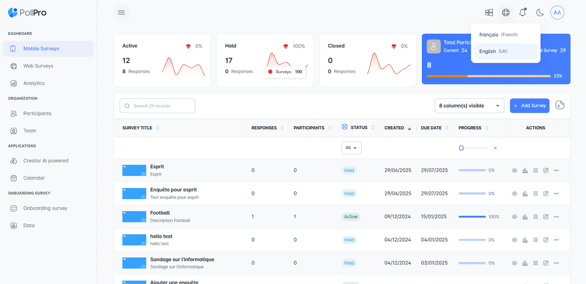Open the AA user profile avatar
This screenshot has height=284, width=586.
pyautogui.click(x=557, y=13)
